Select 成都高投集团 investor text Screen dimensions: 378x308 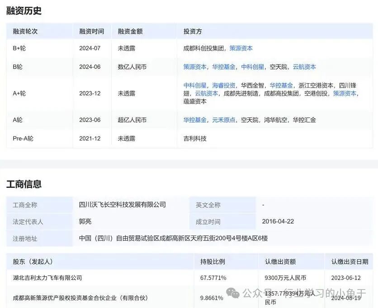(x=281, y=93)
